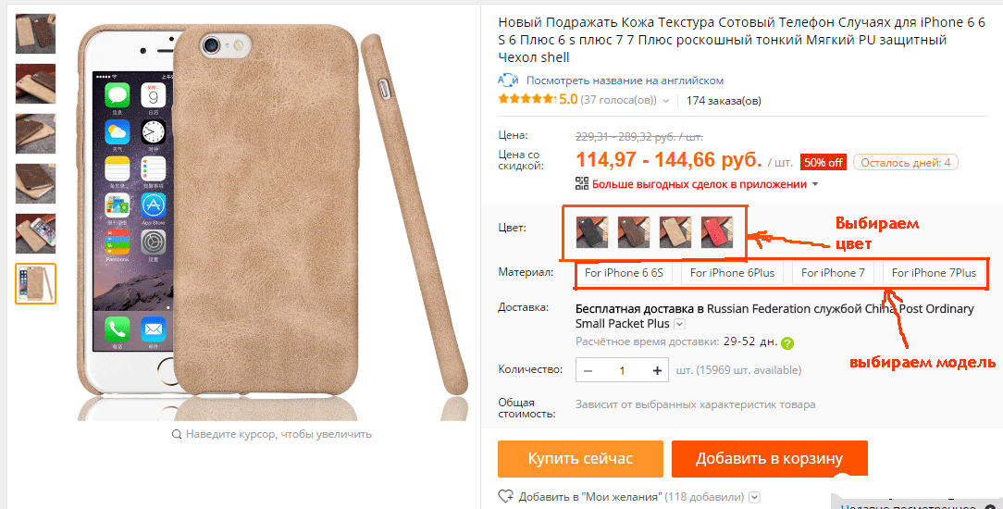Select the For iPhone 6 6S option
Viewport: 1003px width, 509px height.
coord(624,273)
